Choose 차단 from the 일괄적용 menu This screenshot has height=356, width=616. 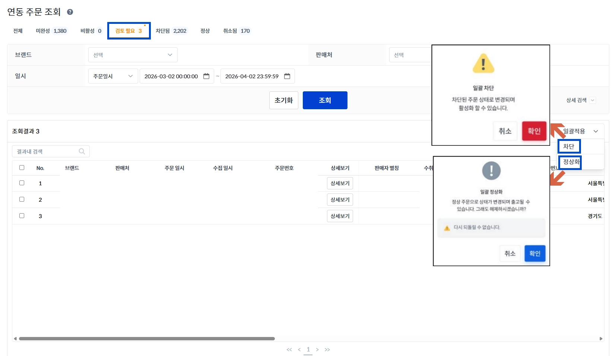click(x=569, y=147)
